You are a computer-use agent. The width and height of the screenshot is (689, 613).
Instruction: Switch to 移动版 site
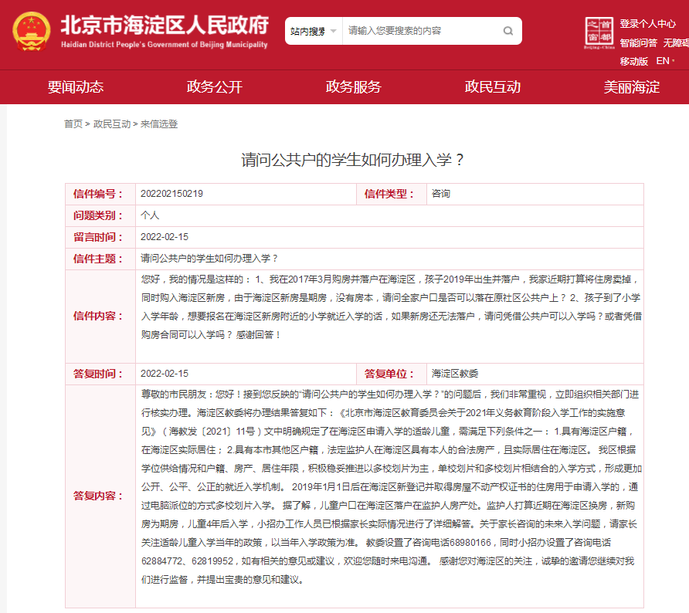point(633,61)
